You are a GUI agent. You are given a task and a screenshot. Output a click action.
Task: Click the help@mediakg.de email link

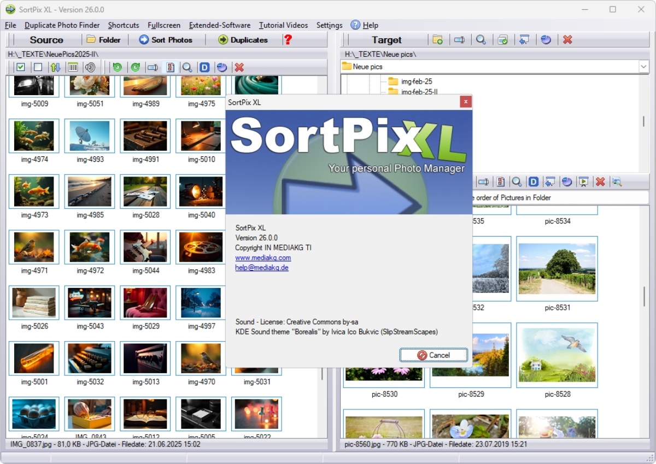click(262, 268)
